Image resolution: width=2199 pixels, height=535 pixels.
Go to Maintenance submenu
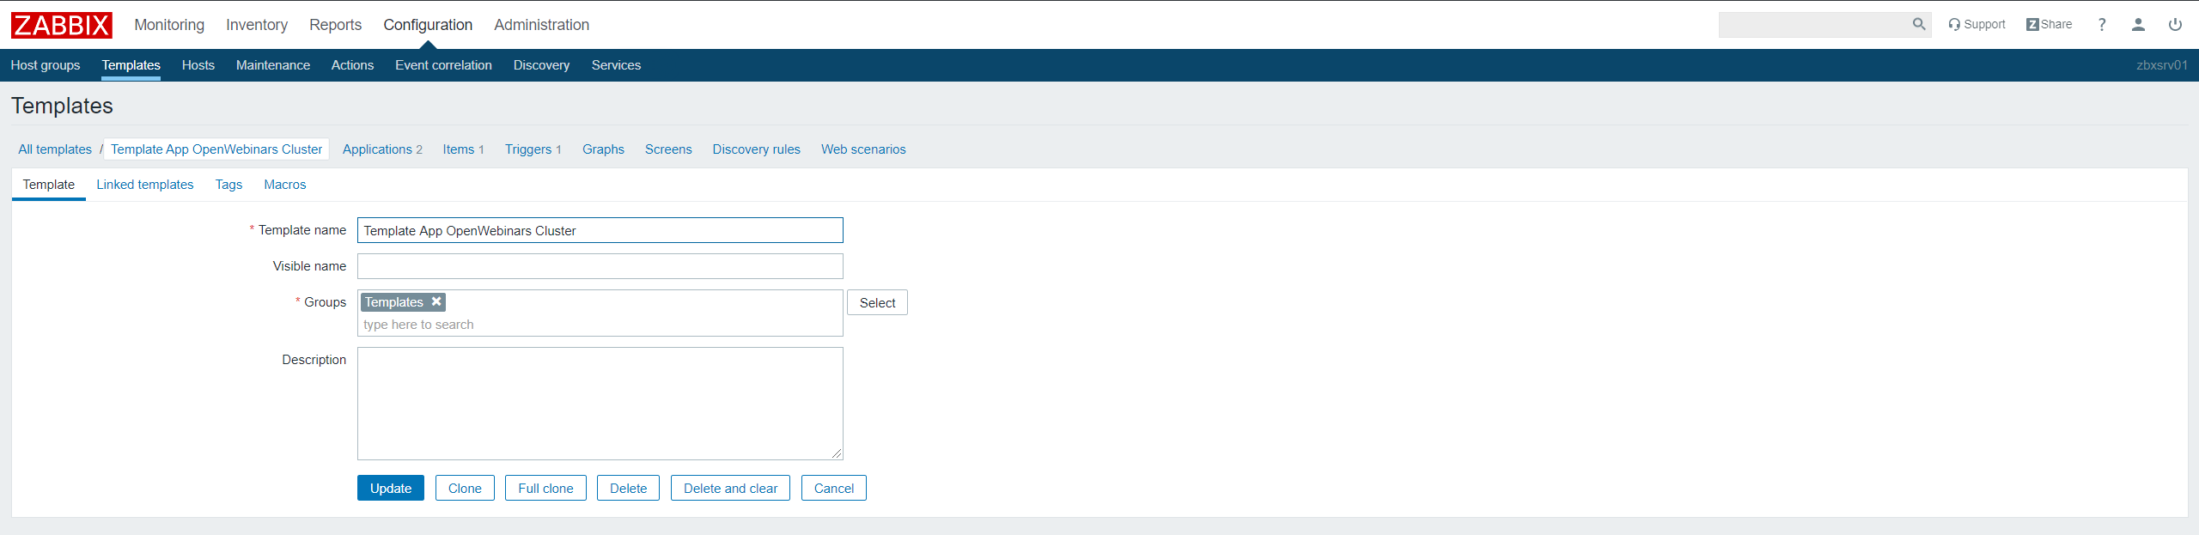(x=273, y=65)
